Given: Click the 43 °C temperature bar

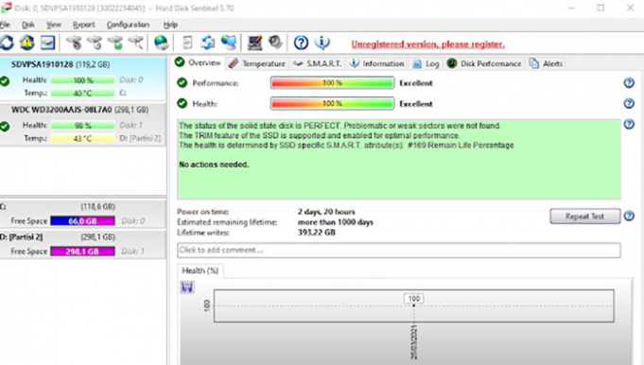Looking at the screenshot, I should (82, 138).
